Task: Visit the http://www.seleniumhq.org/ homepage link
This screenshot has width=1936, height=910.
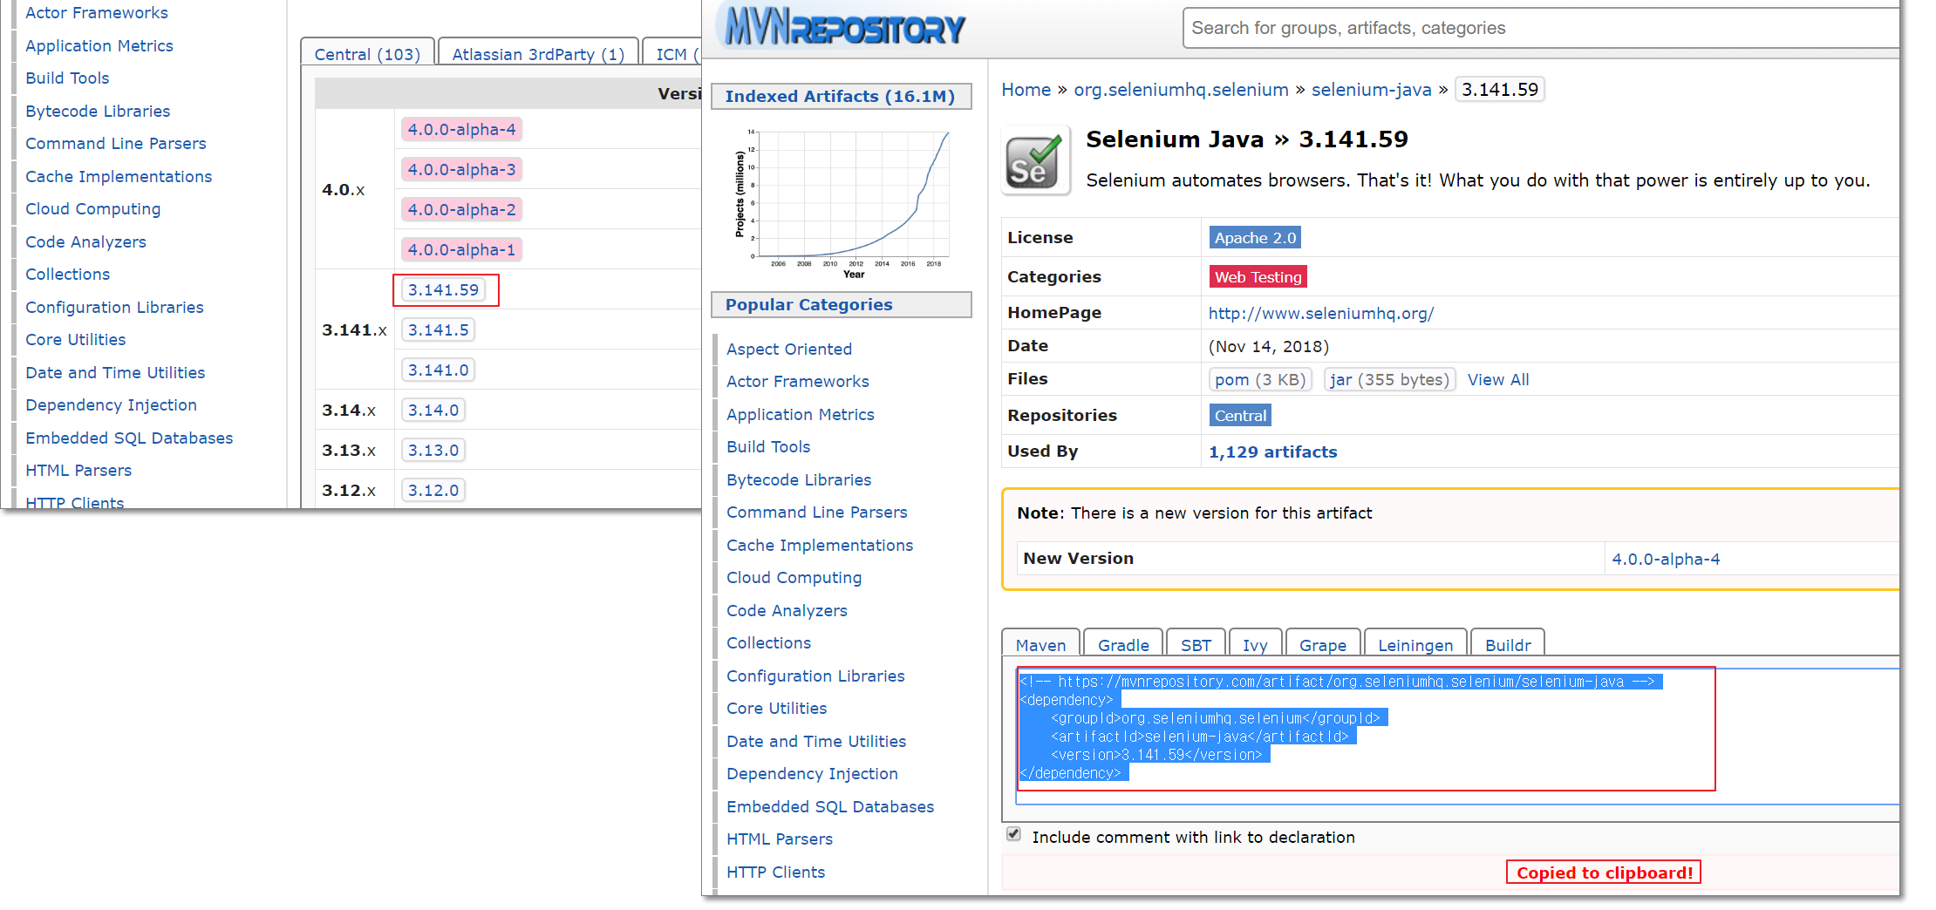Action: click(x=1321, y=313)
